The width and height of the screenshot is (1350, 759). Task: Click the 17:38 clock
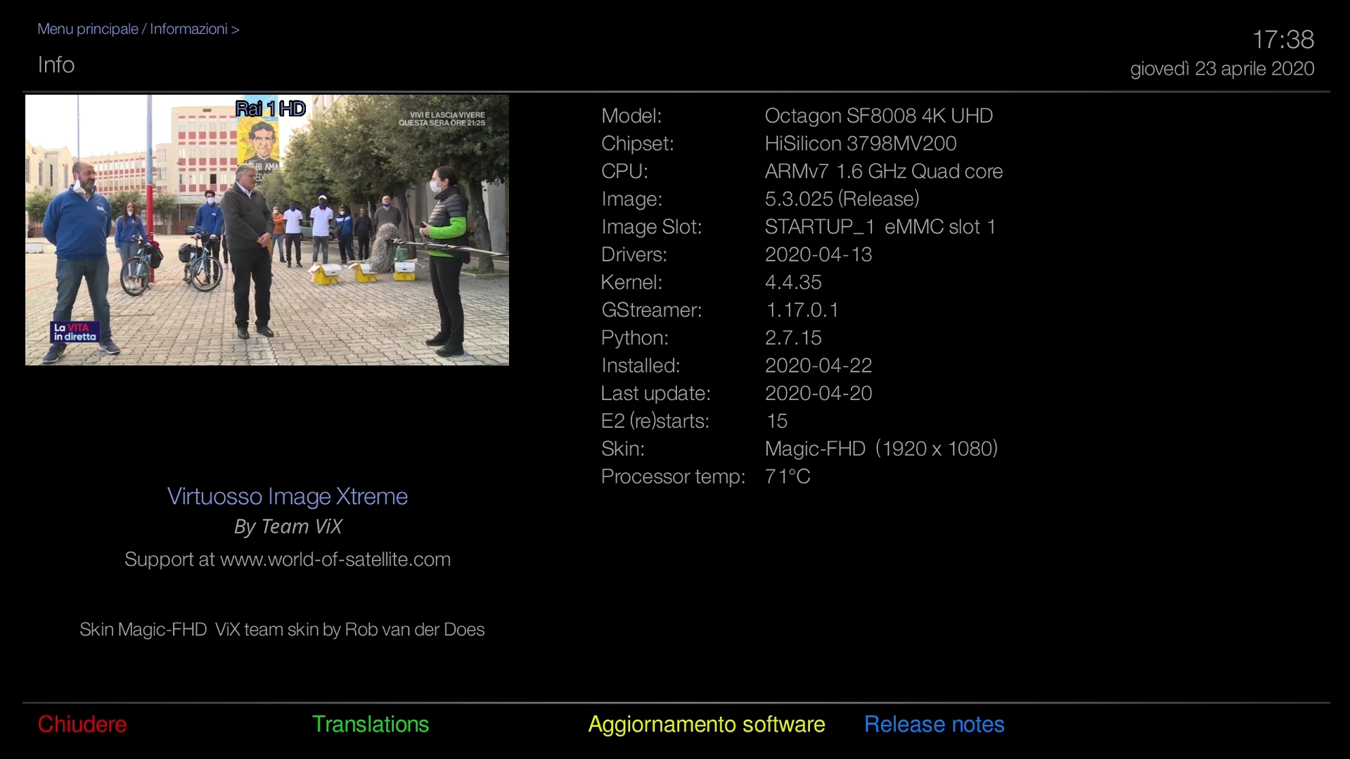coord(1283,39)
